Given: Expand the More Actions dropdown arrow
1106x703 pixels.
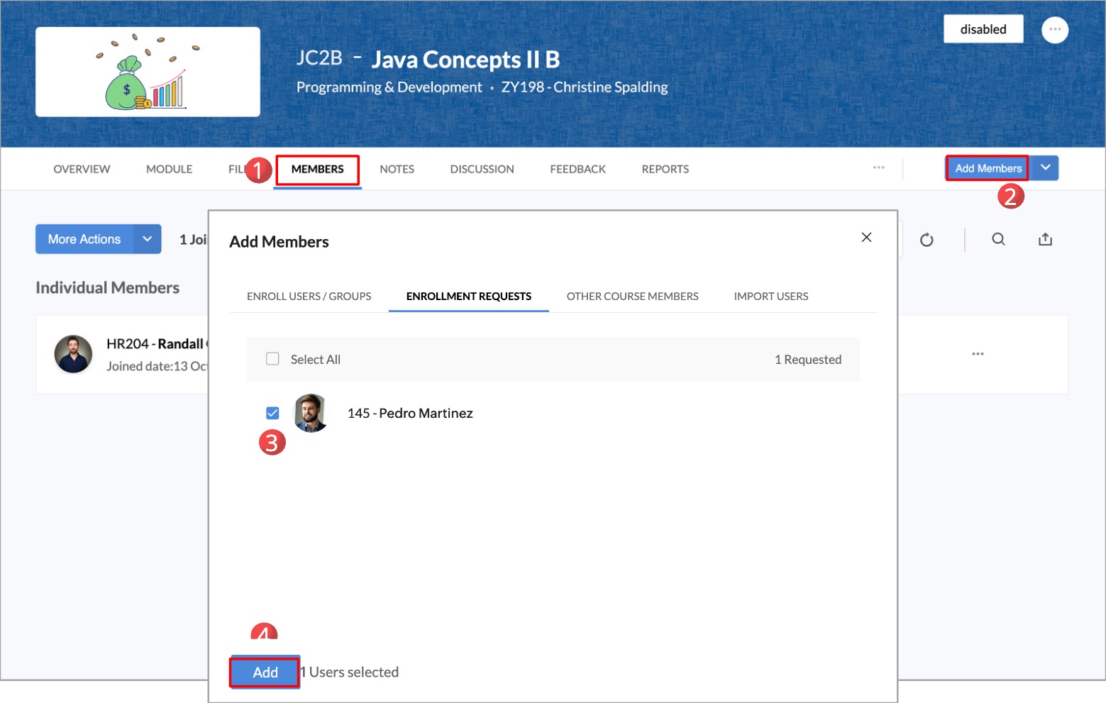Looking at the screenshot, I should point(147,239).
